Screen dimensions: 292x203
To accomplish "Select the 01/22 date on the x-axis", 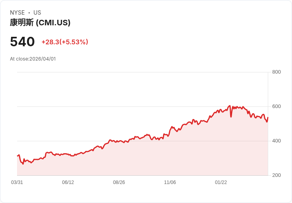I will click(x=221, y=182).
